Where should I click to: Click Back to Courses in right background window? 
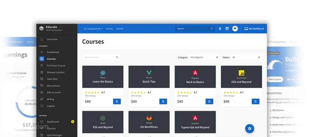click(273, 53)
